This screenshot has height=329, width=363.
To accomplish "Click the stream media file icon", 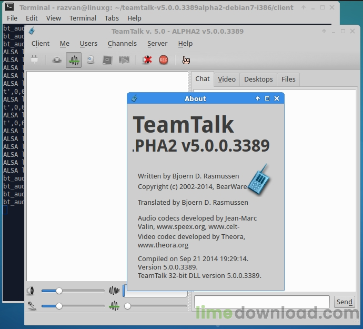I will point(124,60).
